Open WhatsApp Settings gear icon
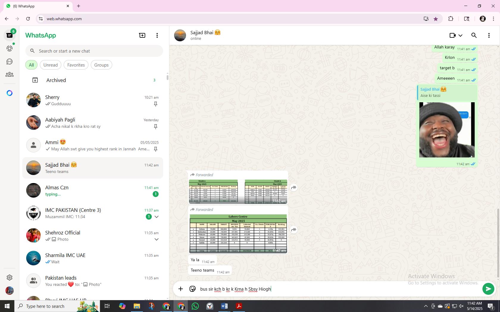 [x=10, y=277]
